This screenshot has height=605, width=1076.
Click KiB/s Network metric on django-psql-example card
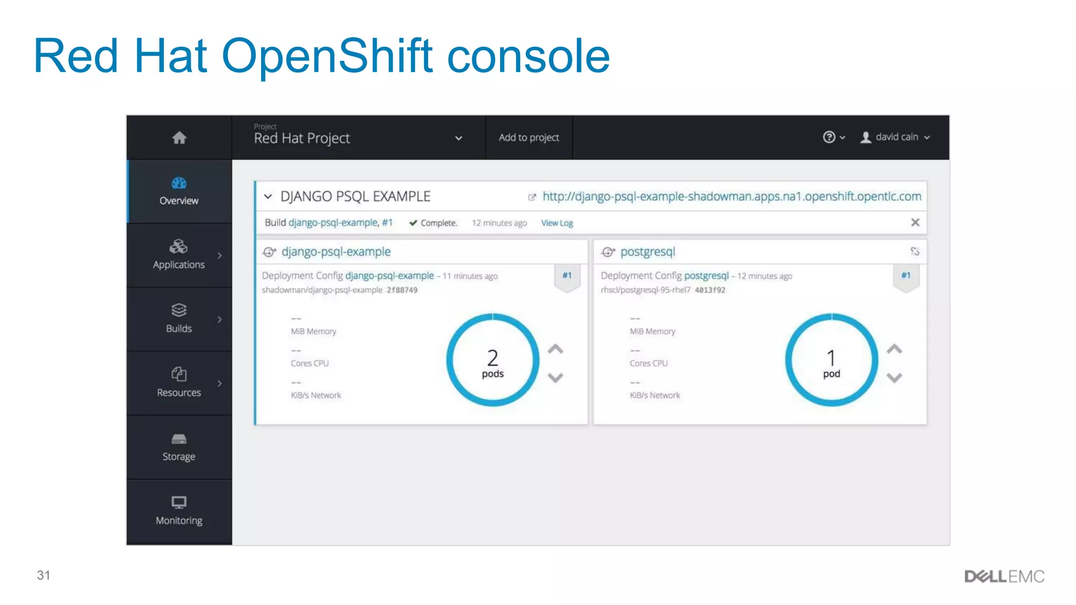click(x=316, y=395)
